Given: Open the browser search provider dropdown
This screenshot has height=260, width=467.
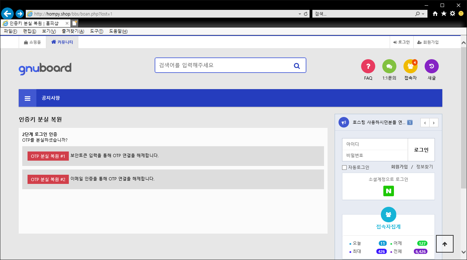Looking at the screenshot, I should [x=423, y=14].
